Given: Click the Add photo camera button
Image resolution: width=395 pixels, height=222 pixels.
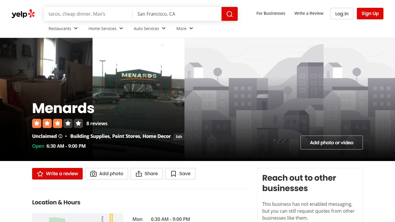Looking at the screenshot, I should (x=106, y=174).
